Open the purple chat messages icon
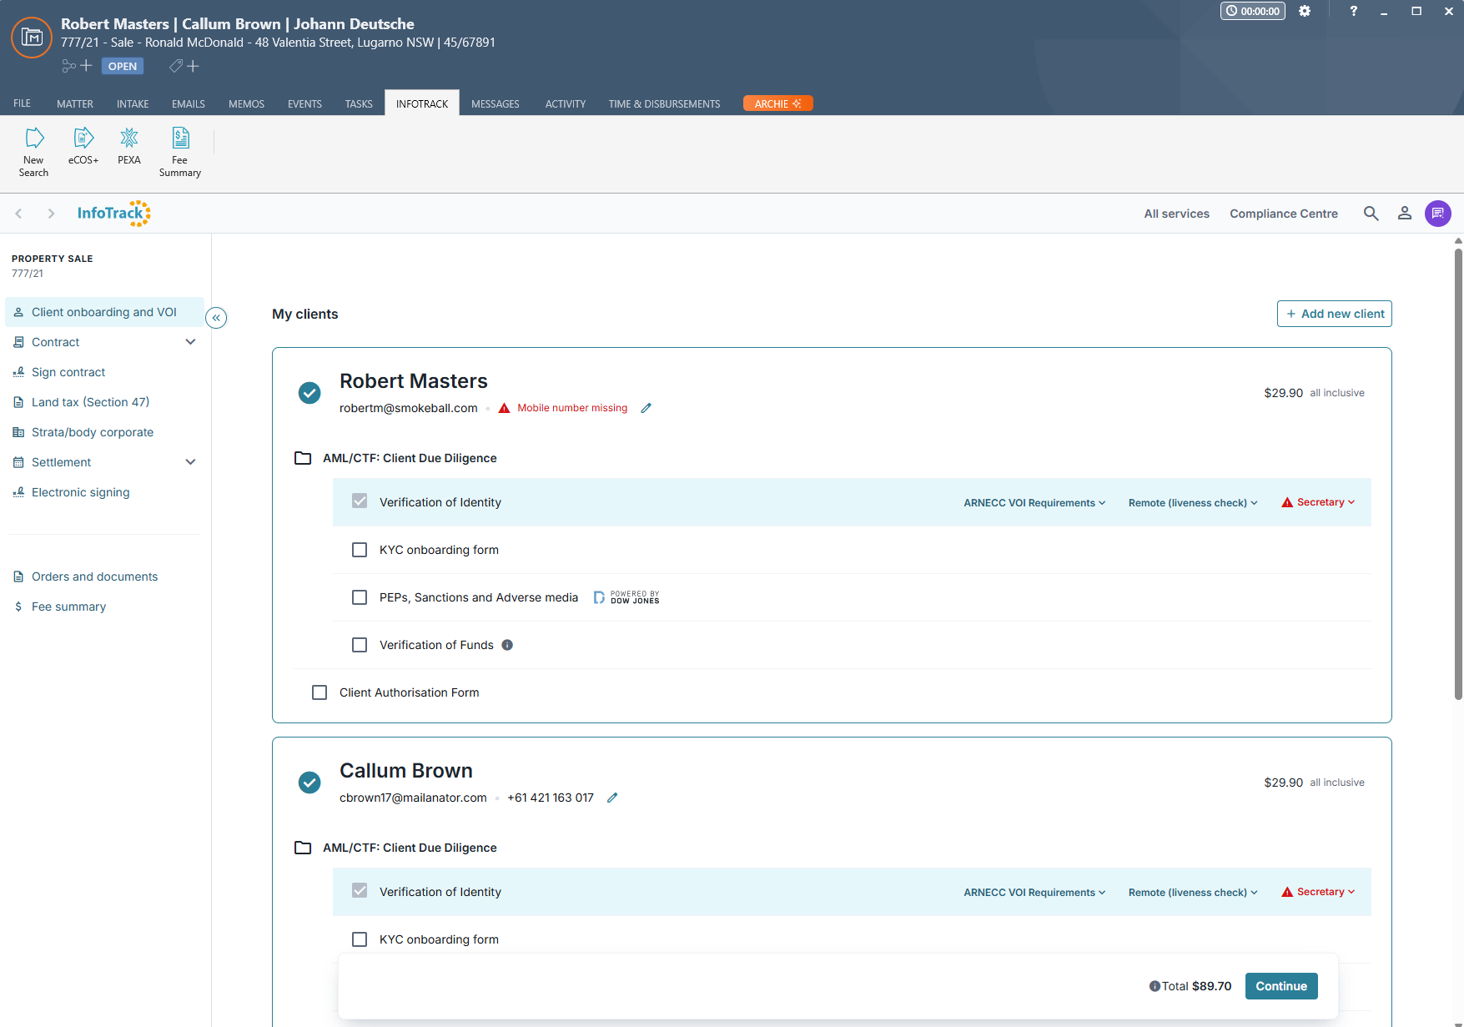The image size is (1464, 1027). pos(1437,214)
